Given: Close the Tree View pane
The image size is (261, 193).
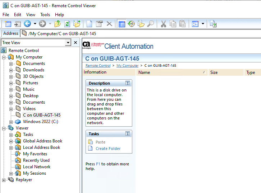Looking at the screenshot, I should 75,43.
